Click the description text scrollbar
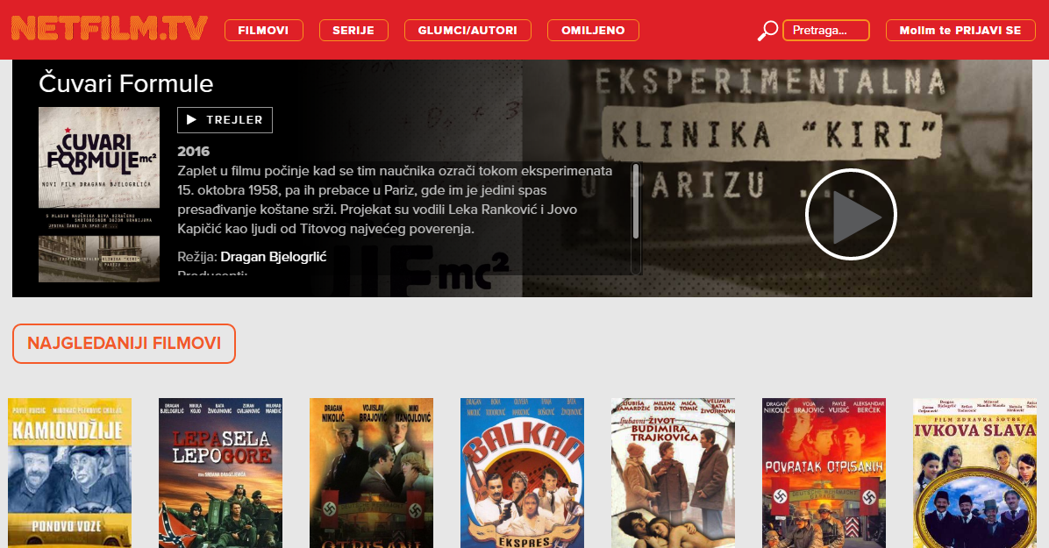 coord(636,201)
